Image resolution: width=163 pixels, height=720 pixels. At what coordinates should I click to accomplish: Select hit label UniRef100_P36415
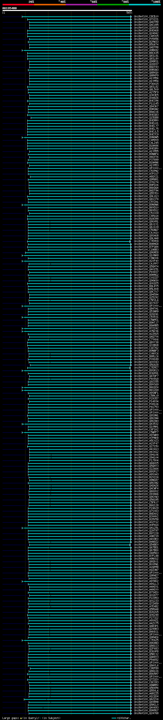[x=146, y=84]
